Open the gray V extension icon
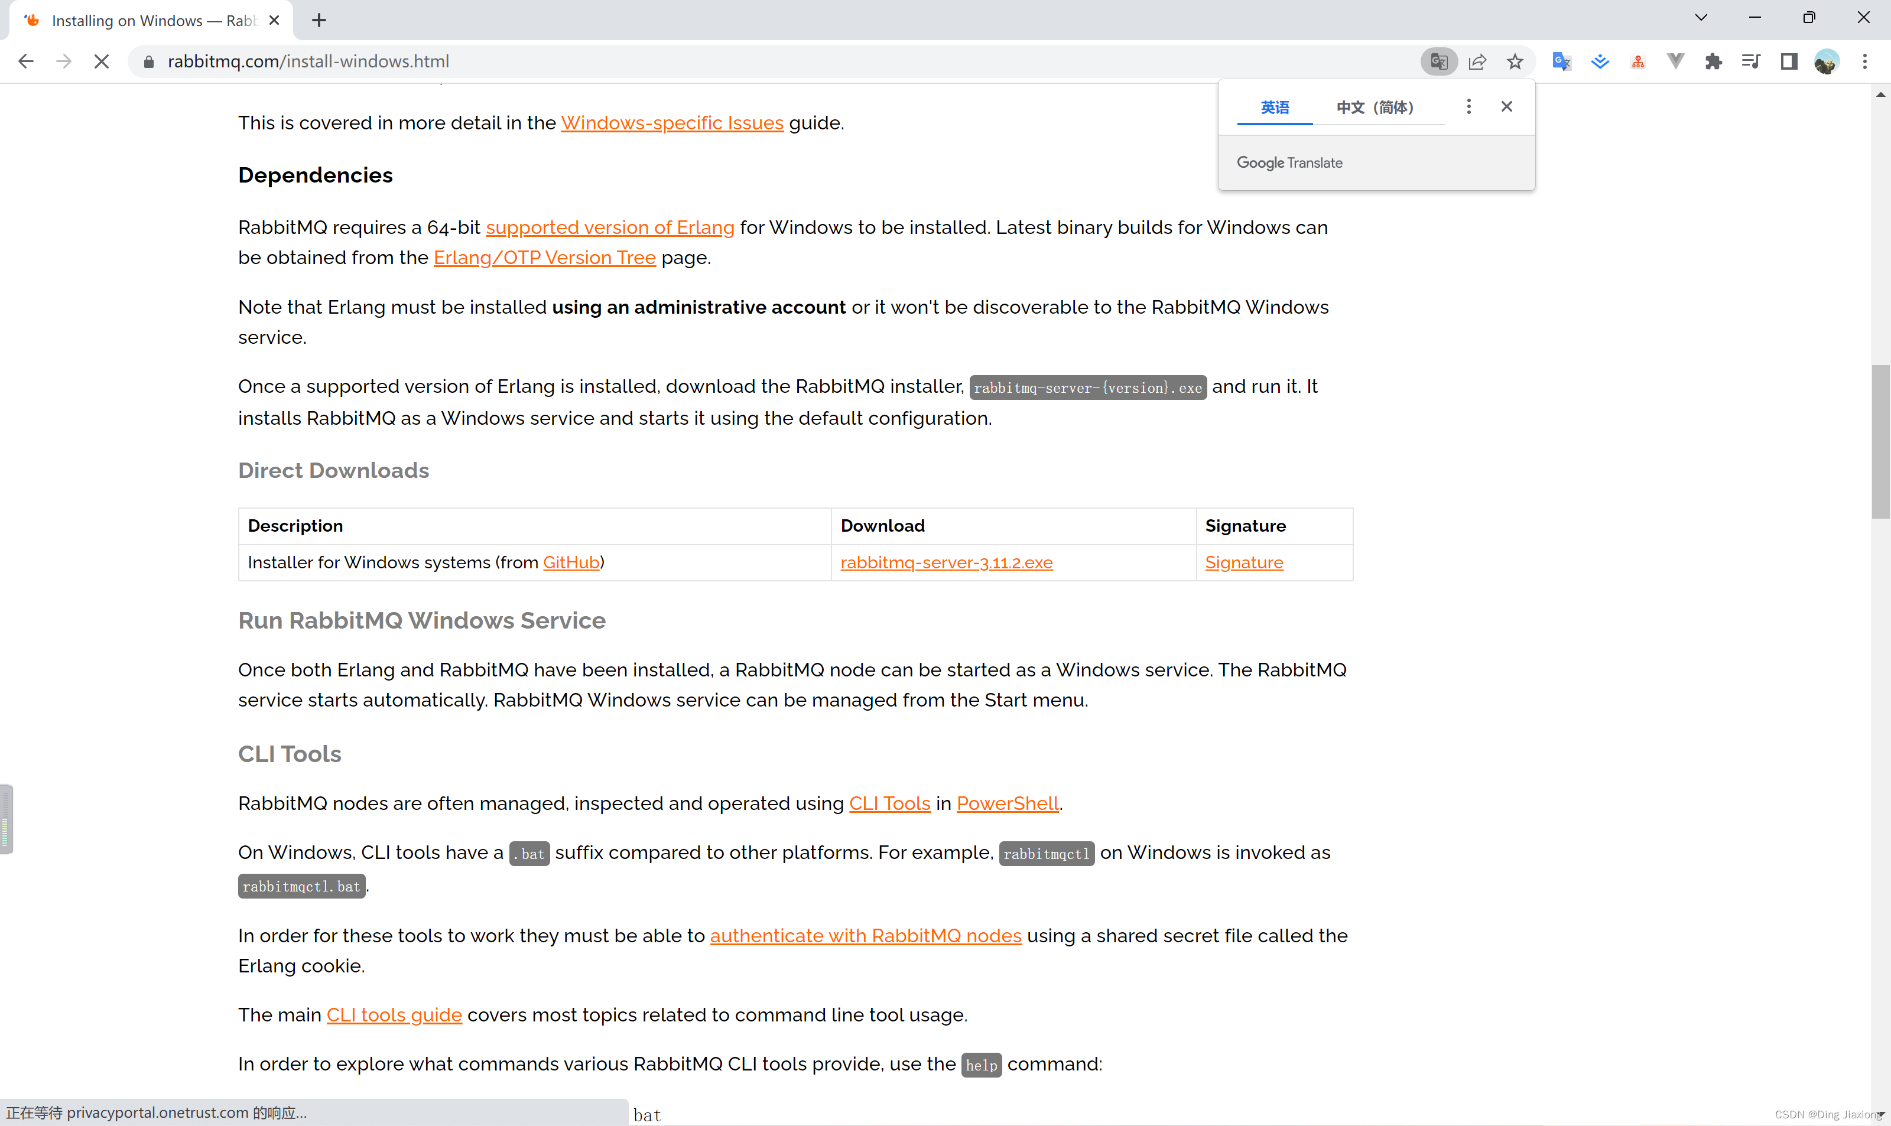Viewport: 1891px width, 1126px height. (1675, 61)
